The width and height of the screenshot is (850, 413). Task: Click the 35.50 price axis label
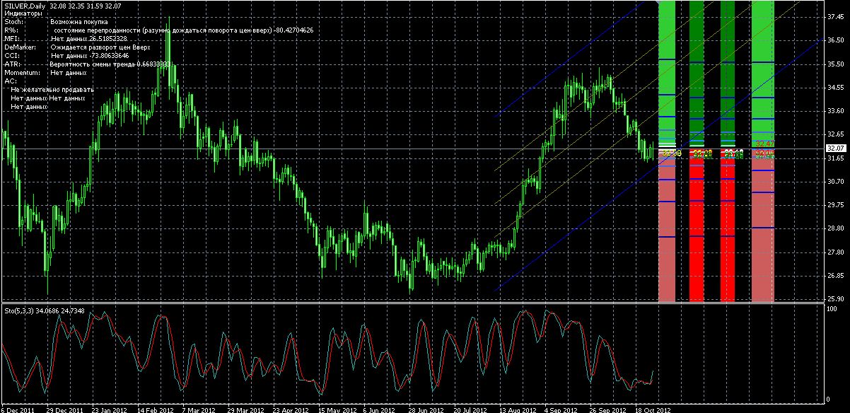pyautogui.click(x=834, y=64)
